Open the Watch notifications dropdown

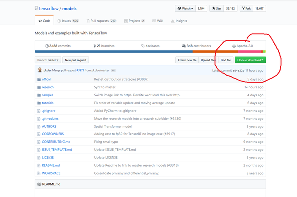click(185, 8)
